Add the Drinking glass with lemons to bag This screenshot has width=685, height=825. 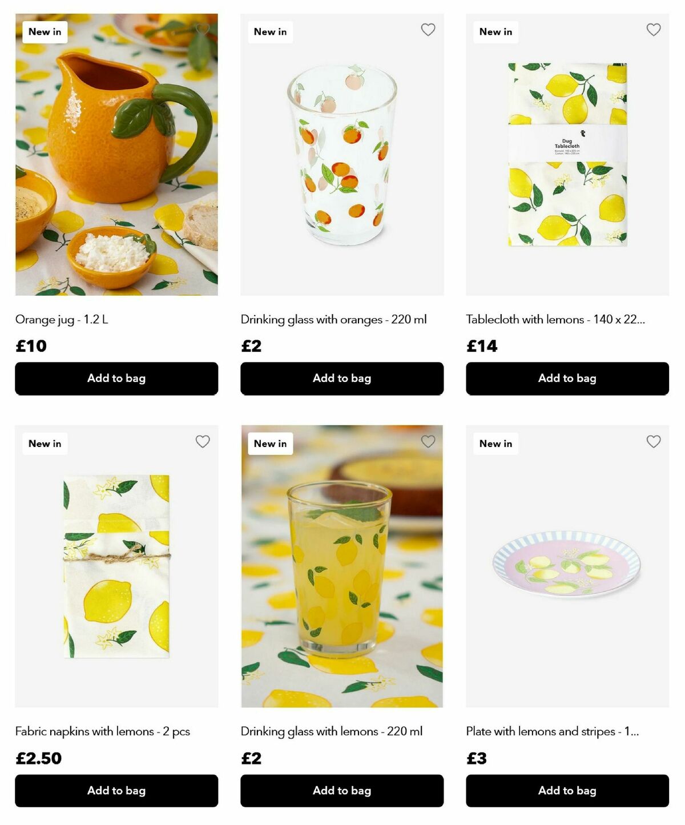tap(342, 791)
